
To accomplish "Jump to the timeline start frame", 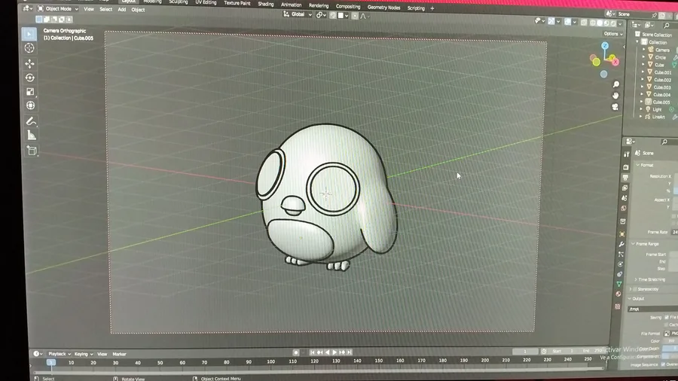I will pyautogui.click(x=312, y=352).
